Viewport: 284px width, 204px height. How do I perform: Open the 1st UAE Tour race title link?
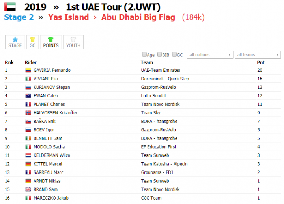coord(113,7)
